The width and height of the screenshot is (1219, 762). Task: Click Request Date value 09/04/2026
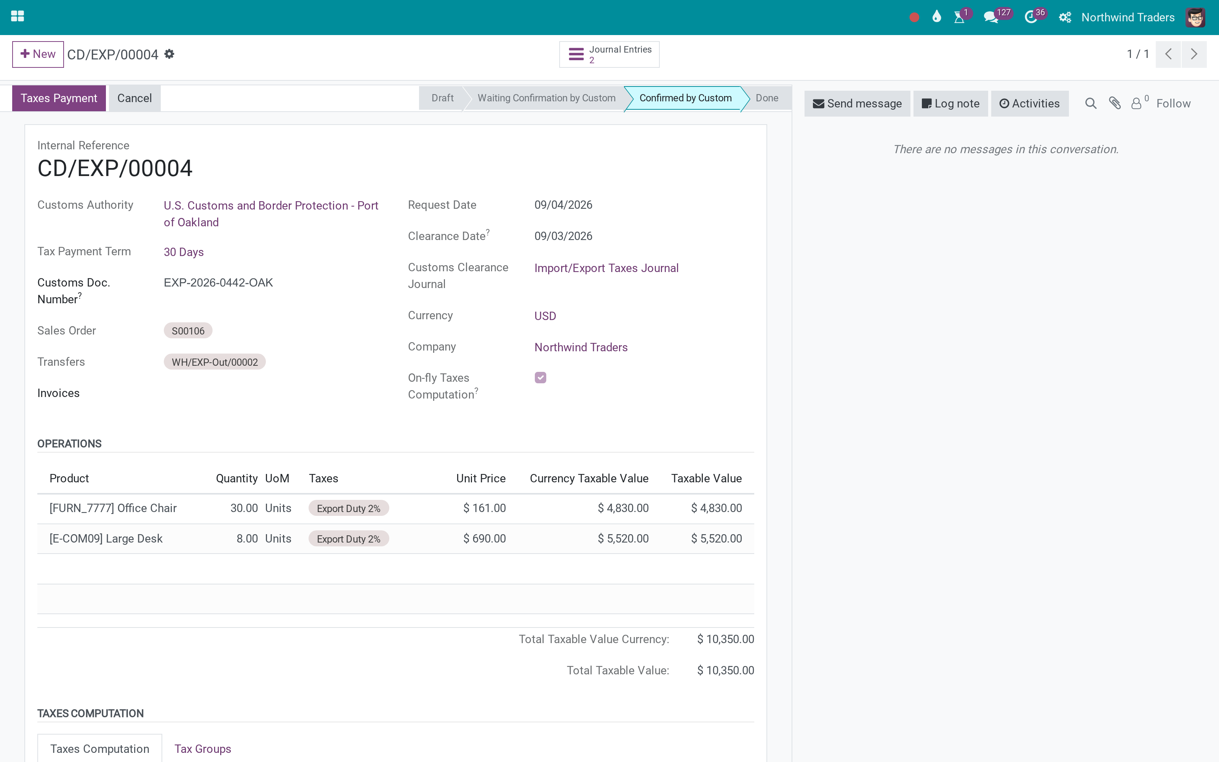click(x=563, y=205)
